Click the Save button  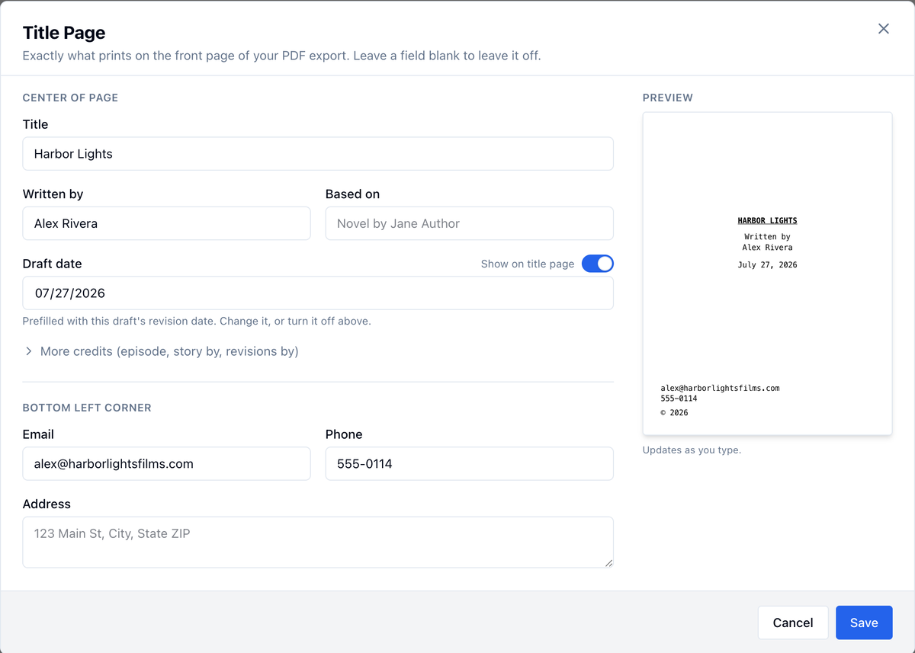pos(864,623)
